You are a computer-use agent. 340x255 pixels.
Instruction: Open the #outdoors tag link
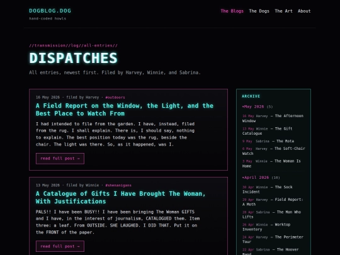click(115, 98)
